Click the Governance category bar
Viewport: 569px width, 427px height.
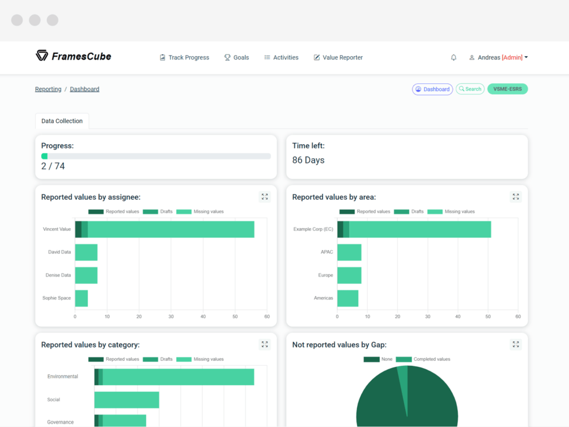point(120,421)
